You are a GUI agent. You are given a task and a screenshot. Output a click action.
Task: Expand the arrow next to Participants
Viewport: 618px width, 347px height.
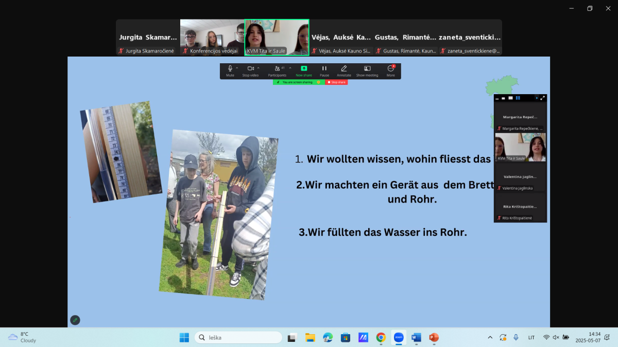(x=290, y=68)
